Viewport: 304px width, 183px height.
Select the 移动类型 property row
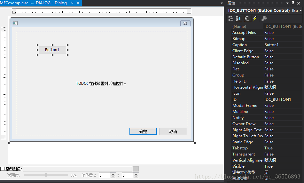(266, 178)
